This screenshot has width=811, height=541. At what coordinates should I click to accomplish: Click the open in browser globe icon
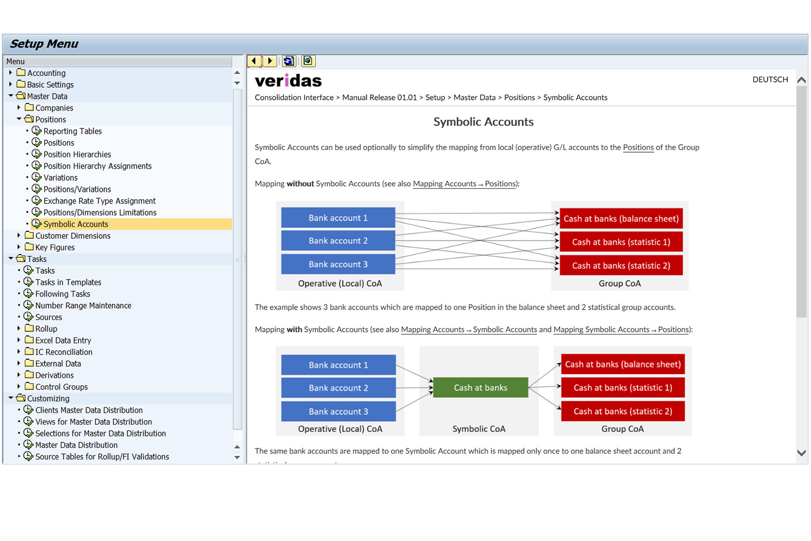click(308, 61)
